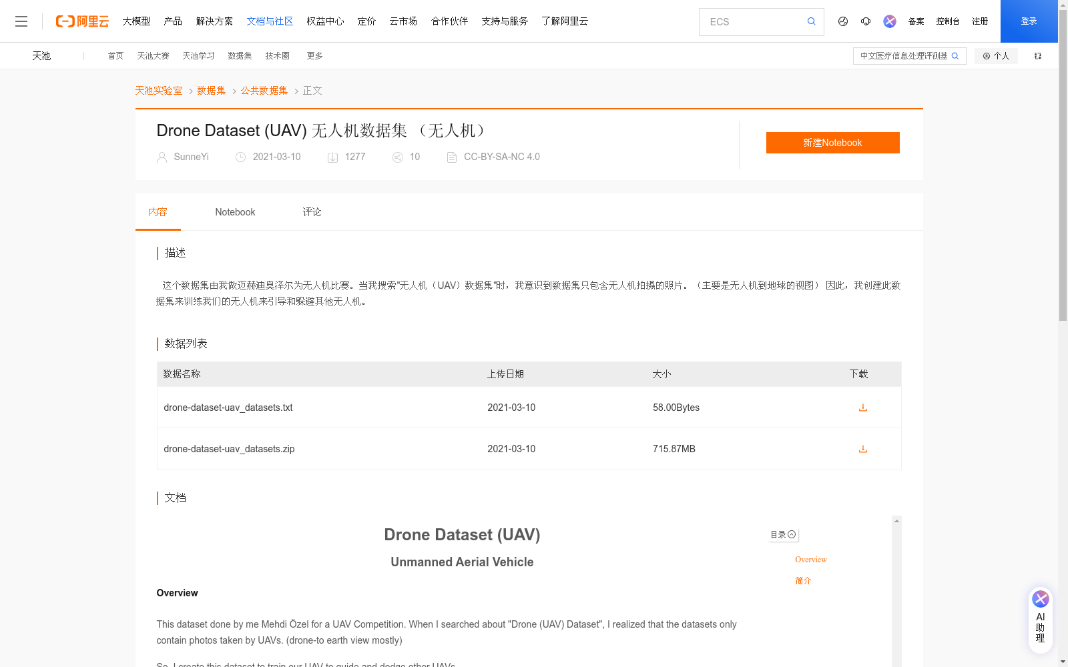Open 了解阿里云 menu item
Viewport: 1068px width, 667px height.
565,21
